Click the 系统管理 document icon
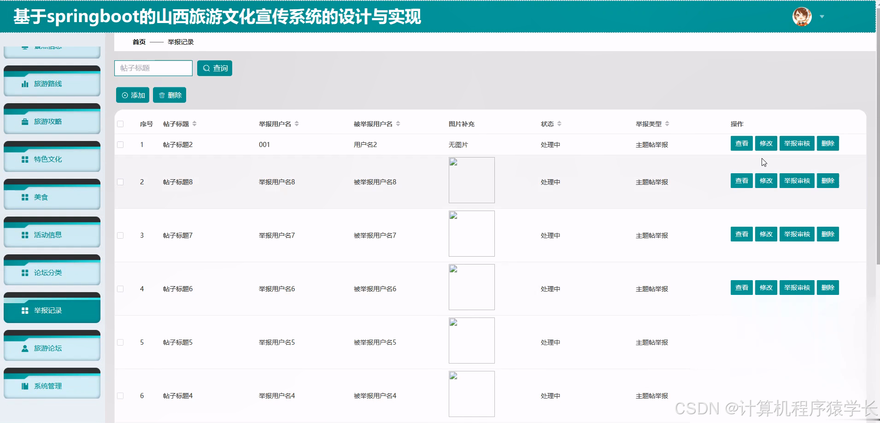The image size is (880, 423). point(25,386)
